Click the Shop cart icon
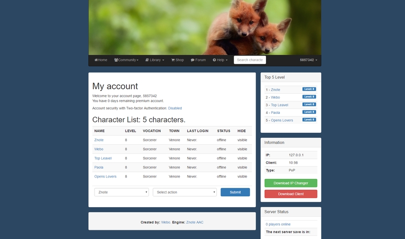 coord(173,60)
